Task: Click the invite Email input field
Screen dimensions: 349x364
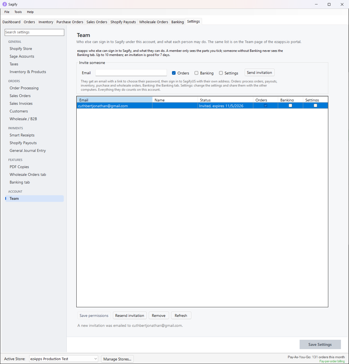Action: [x=131, y=73]
